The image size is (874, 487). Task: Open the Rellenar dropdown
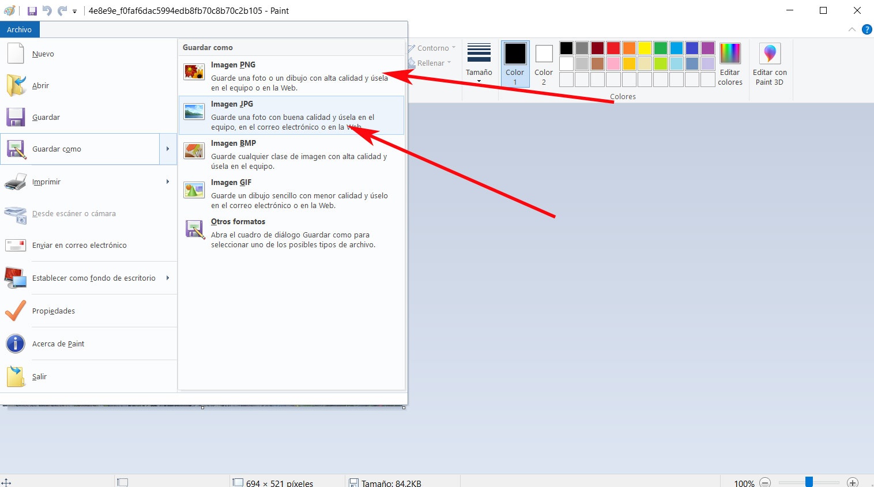(x=430, y=63)
